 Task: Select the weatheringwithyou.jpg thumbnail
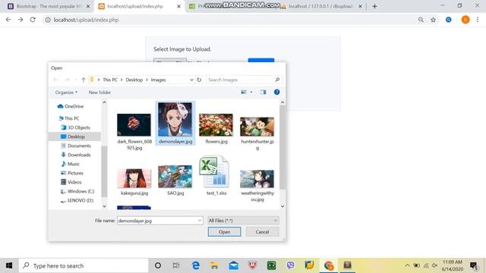(257, 179)
